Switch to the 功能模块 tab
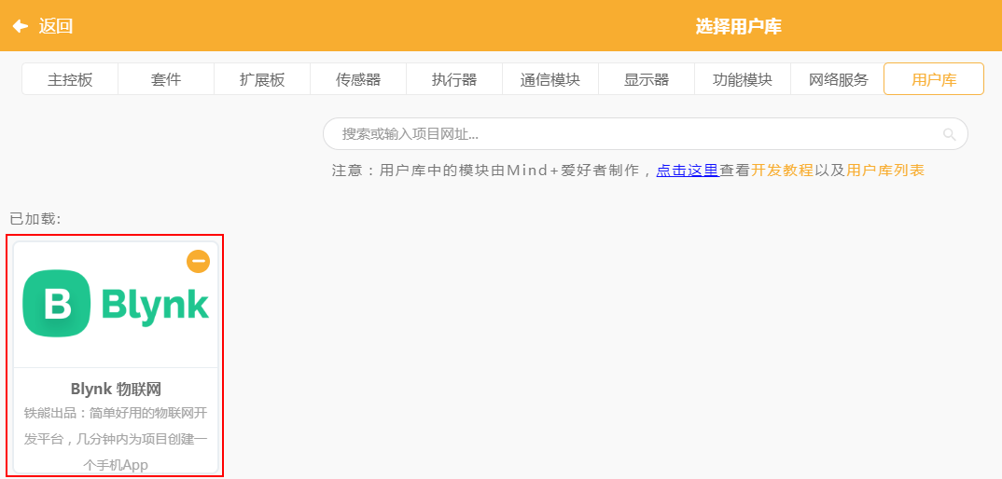Image resolution: width=1002 pixels, height=479 pixels. tap(743, 80)
